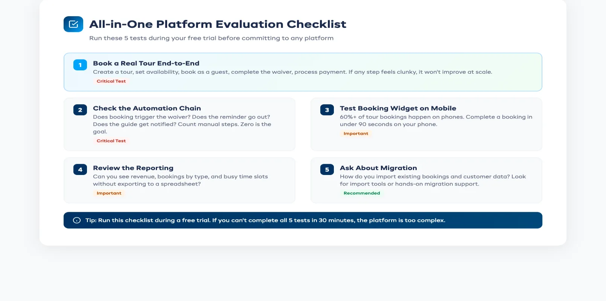Select heading 'Check the Automation Chain'
606x301 pixels.
point(147,108)
